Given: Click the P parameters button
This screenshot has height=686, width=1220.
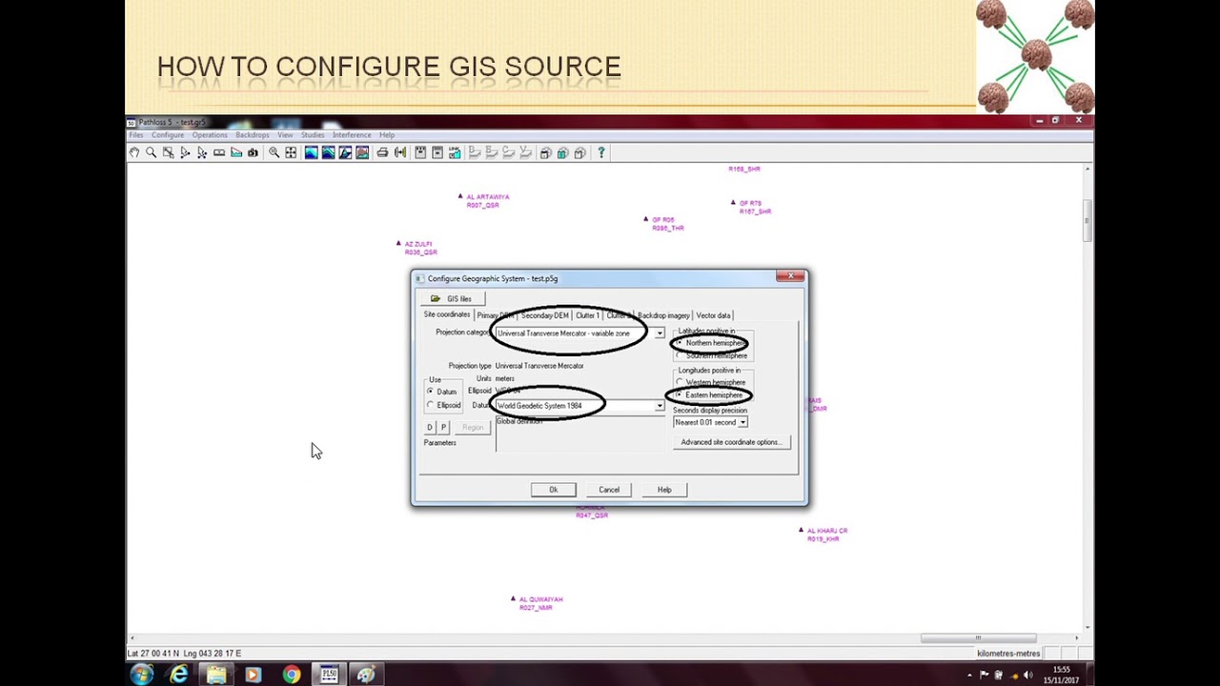Looking at the screenshot, I should [x=443, y=428].
